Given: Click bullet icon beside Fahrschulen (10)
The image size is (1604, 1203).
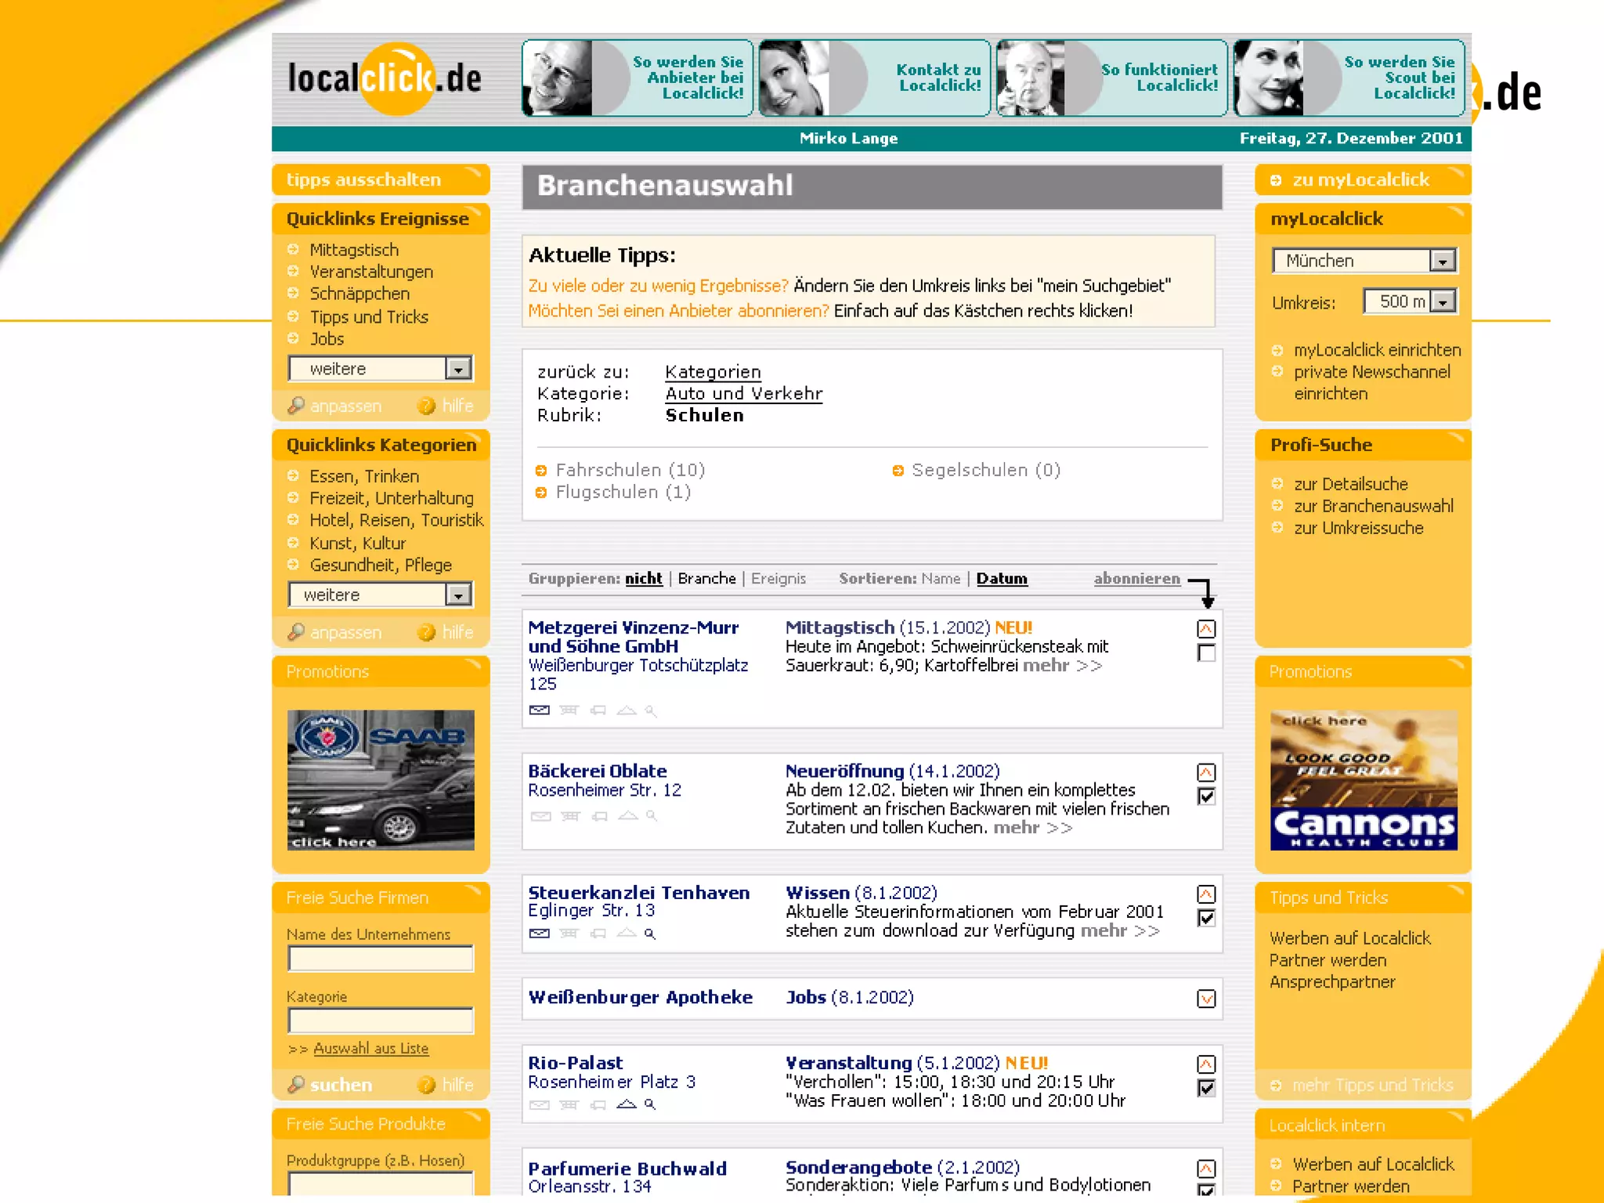Looking at the screenshot, I should (x=540, y=471).
